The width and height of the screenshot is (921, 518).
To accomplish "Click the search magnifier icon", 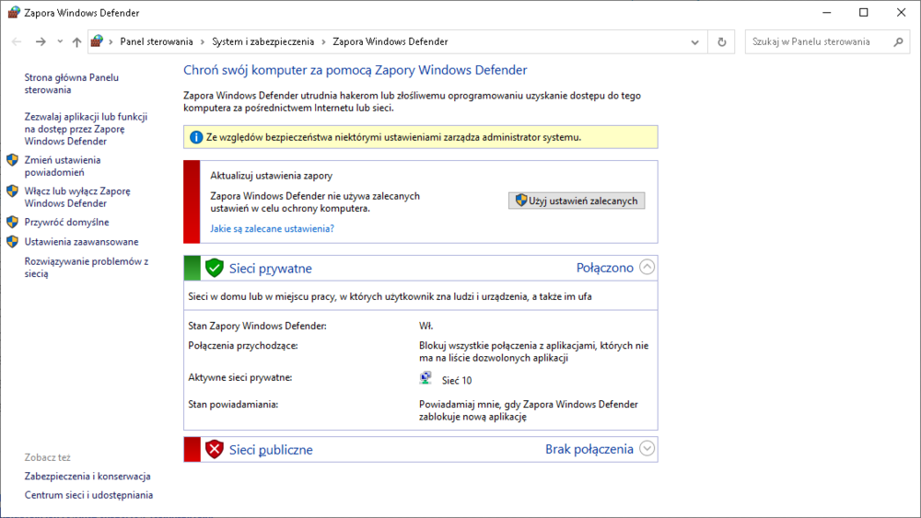I will (898, 41).
